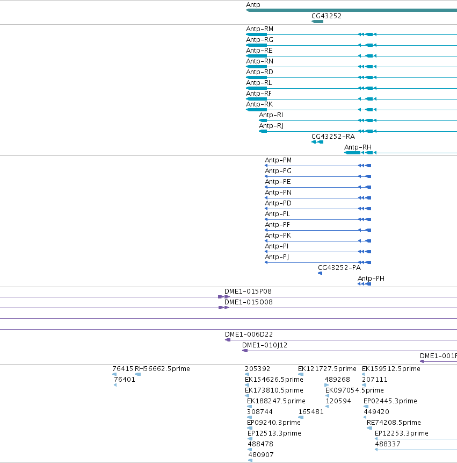Image resolution: width=457 pixels, height=463 pixels.
Task: Click the Antp-PE protein label
Action: 278,182
